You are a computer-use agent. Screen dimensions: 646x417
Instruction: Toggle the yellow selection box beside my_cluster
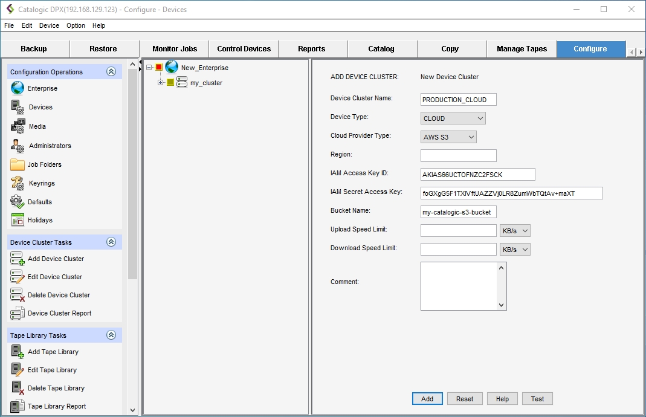(170, 83)
